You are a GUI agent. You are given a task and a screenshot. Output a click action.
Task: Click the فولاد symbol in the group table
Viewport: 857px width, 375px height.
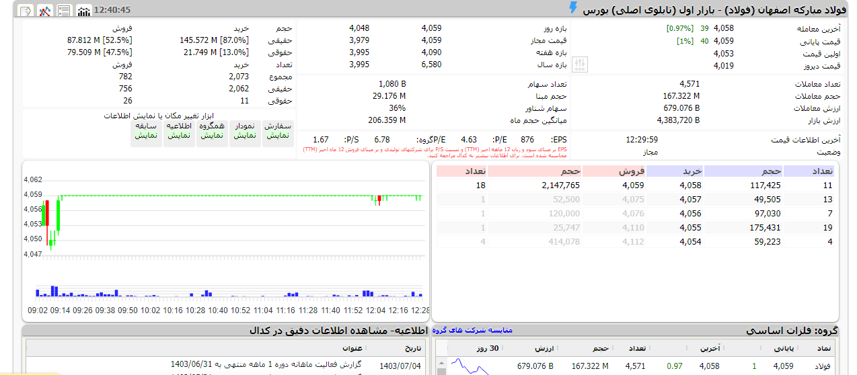(x=823, y=366)
